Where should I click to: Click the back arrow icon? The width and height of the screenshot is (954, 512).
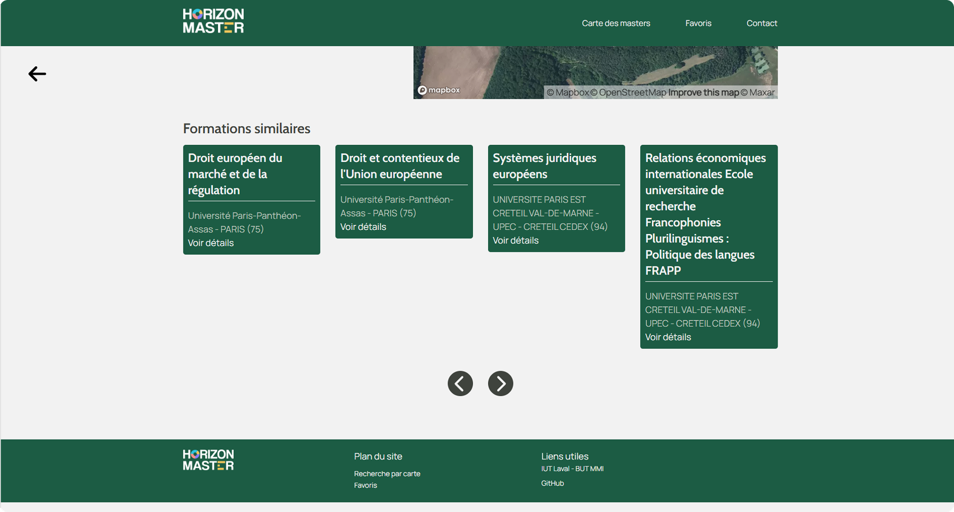pyautogui.click(x=37, y=74)
